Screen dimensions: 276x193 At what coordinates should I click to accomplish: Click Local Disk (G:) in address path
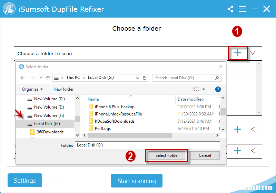(x=101, y=78)
